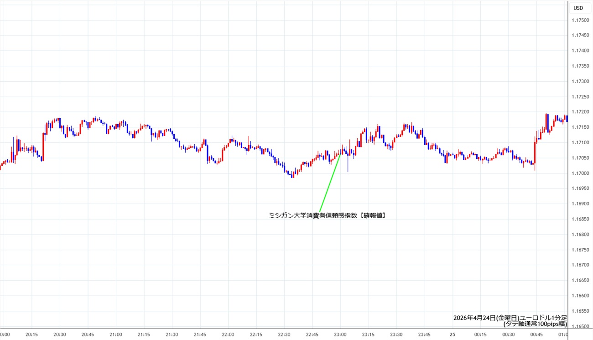Click the long lower-wick candle after 23:00

click(348, 162)
